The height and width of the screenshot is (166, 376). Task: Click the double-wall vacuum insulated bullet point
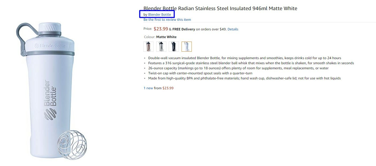244,58
